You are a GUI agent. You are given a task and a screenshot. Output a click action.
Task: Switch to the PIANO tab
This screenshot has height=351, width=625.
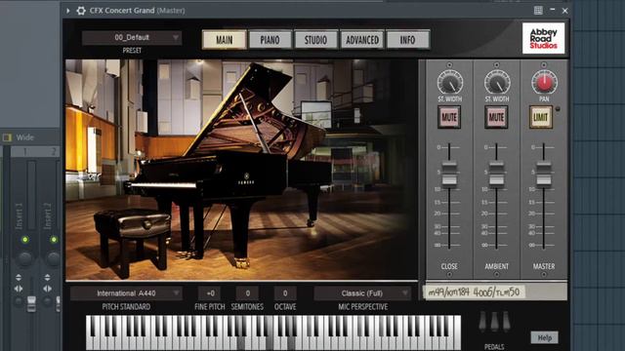(x=270, y=40)
